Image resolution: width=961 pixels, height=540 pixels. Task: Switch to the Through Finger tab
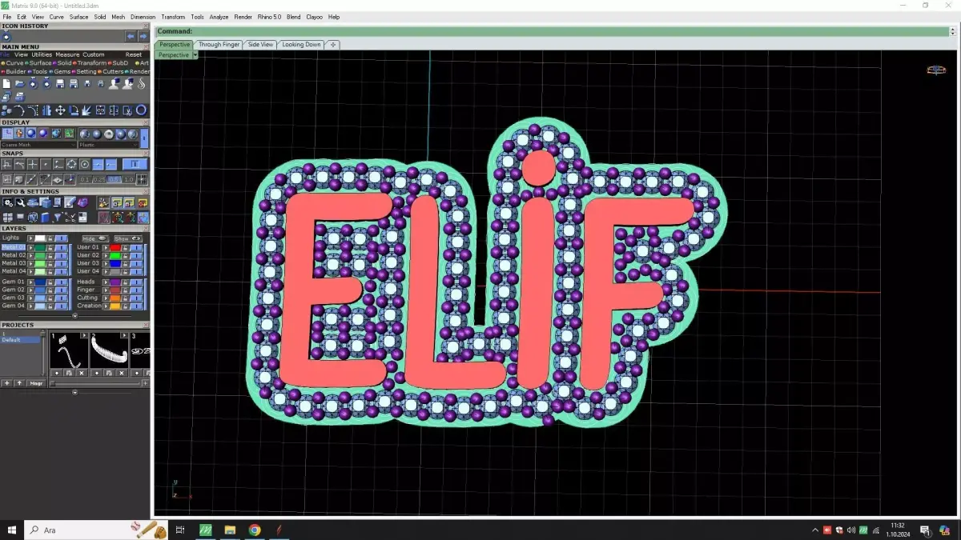pyautogui.click(x=219, y=45)
